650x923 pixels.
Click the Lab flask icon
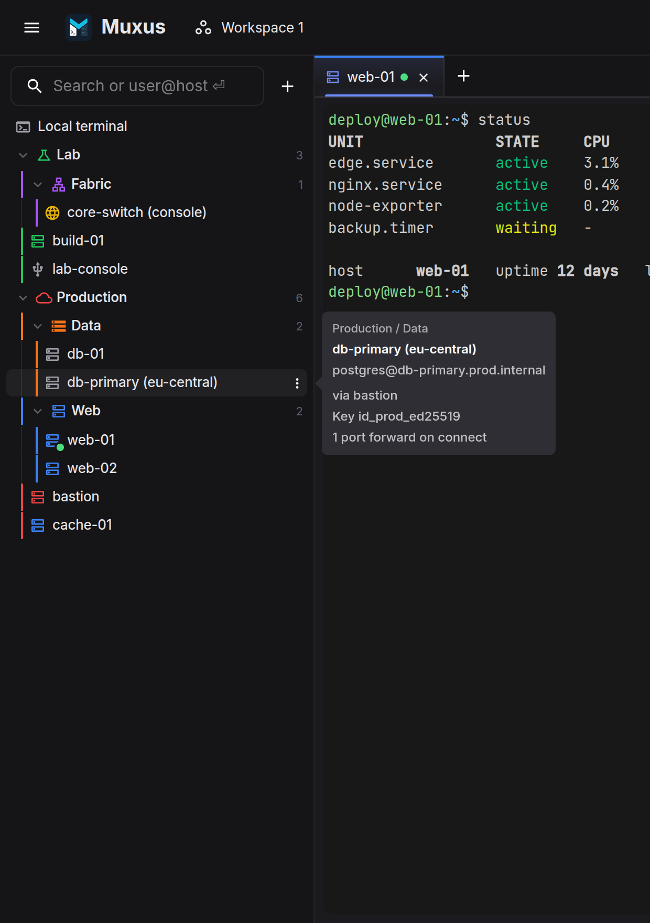point(44,155)
